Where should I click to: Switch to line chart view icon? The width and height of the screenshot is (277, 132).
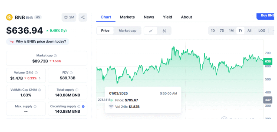(151, 31)
